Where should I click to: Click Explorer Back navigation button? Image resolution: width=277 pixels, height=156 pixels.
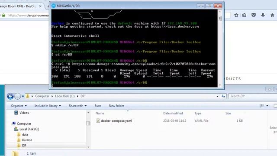coord(10,96)
